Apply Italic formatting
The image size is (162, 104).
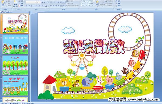tap(29, 6)
